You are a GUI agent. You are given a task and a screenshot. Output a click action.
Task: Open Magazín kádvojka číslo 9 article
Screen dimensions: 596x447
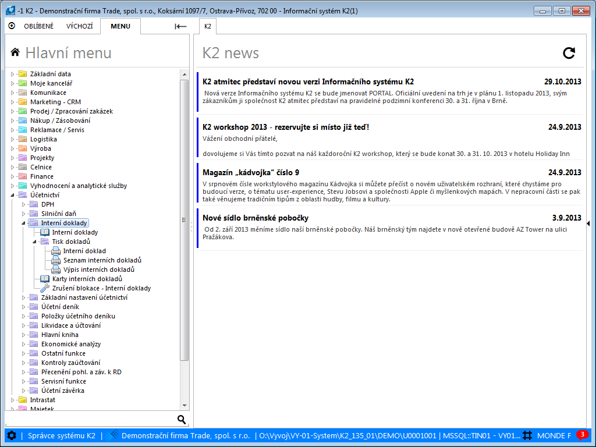point(251,172)
